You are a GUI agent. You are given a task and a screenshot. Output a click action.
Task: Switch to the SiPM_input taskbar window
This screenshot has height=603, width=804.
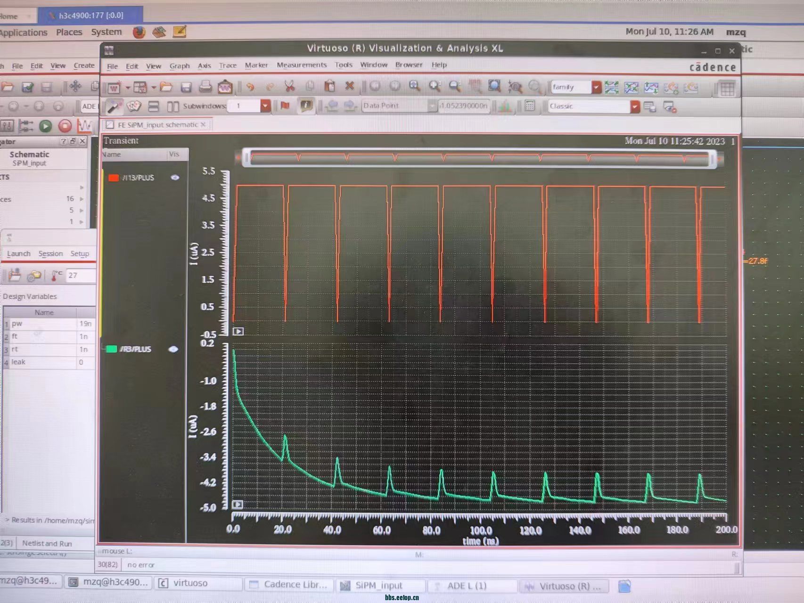(x=380, y=586)
